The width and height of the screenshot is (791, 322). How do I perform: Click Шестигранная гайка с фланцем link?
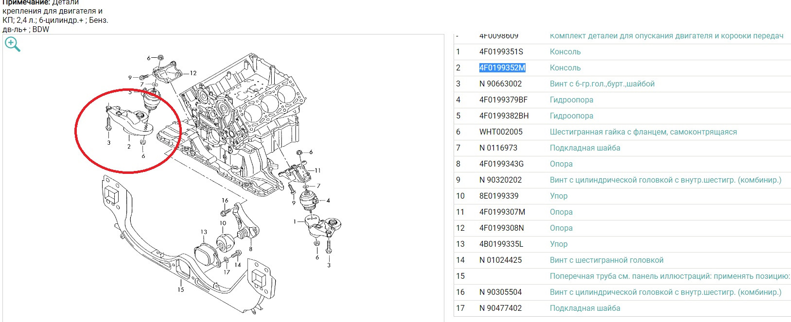point(643,132)
